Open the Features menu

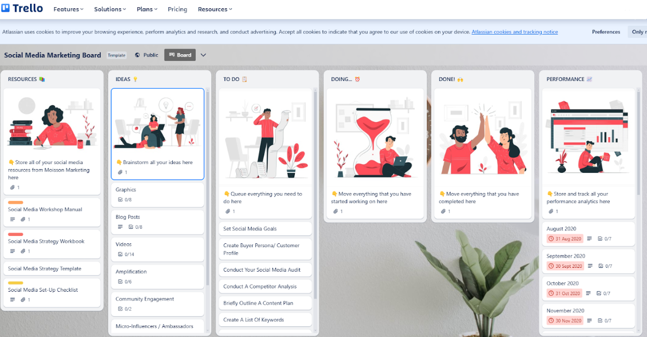pyautogui.click(x=68, y=9)
